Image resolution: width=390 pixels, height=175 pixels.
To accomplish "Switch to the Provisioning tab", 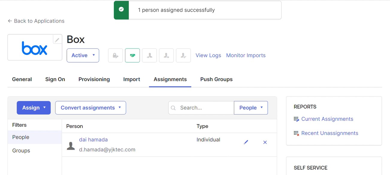I will pos(94,79).
